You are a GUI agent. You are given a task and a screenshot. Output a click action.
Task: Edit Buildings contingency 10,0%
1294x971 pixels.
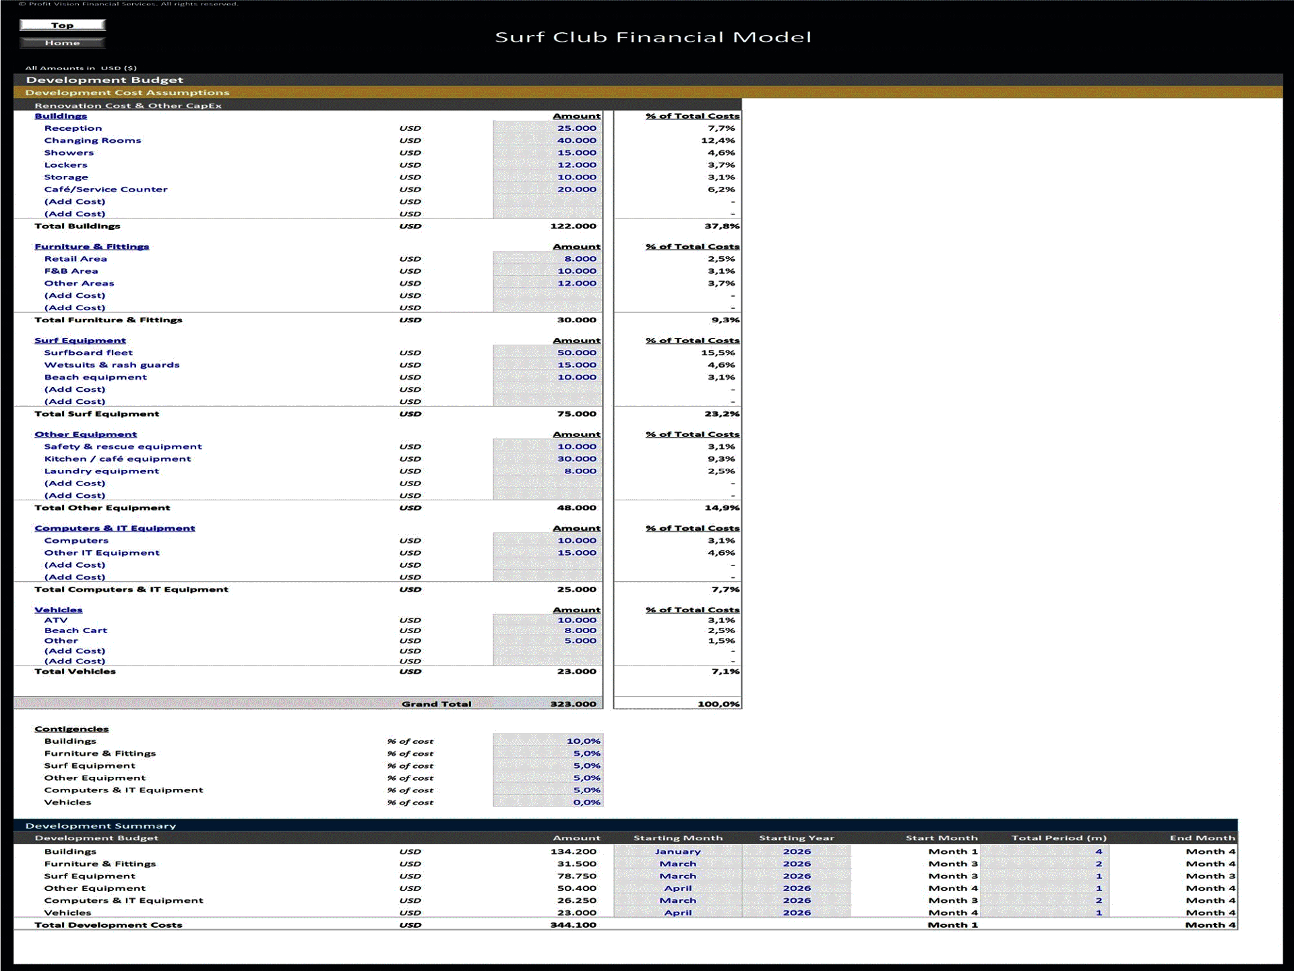548,741
